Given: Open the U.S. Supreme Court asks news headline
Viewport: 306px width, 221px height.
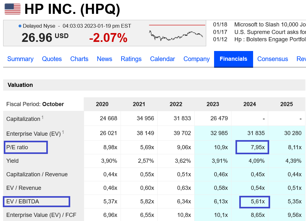Looking at the screenshot, I should [270, 32].
